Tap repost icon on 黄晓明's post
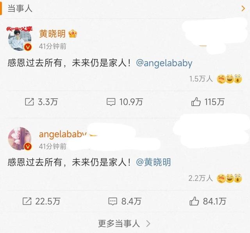 30,102
